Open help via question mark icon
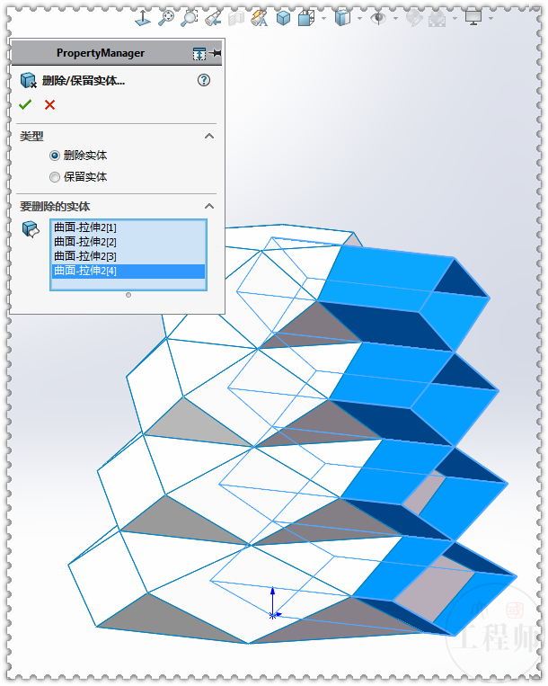Image resolution: width=548 pixels, height=686 pixels. [204, 80]
